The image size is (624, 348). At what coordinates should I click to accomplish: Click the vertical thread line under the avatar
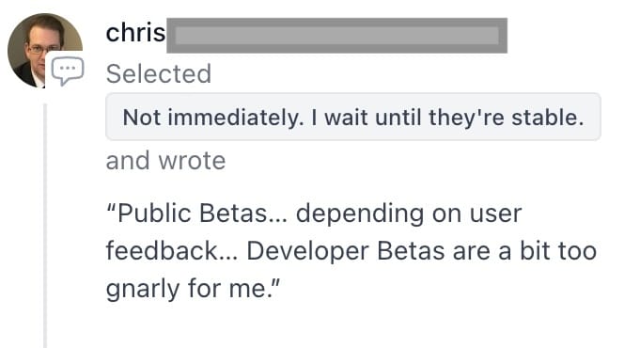tap(45, 226)
